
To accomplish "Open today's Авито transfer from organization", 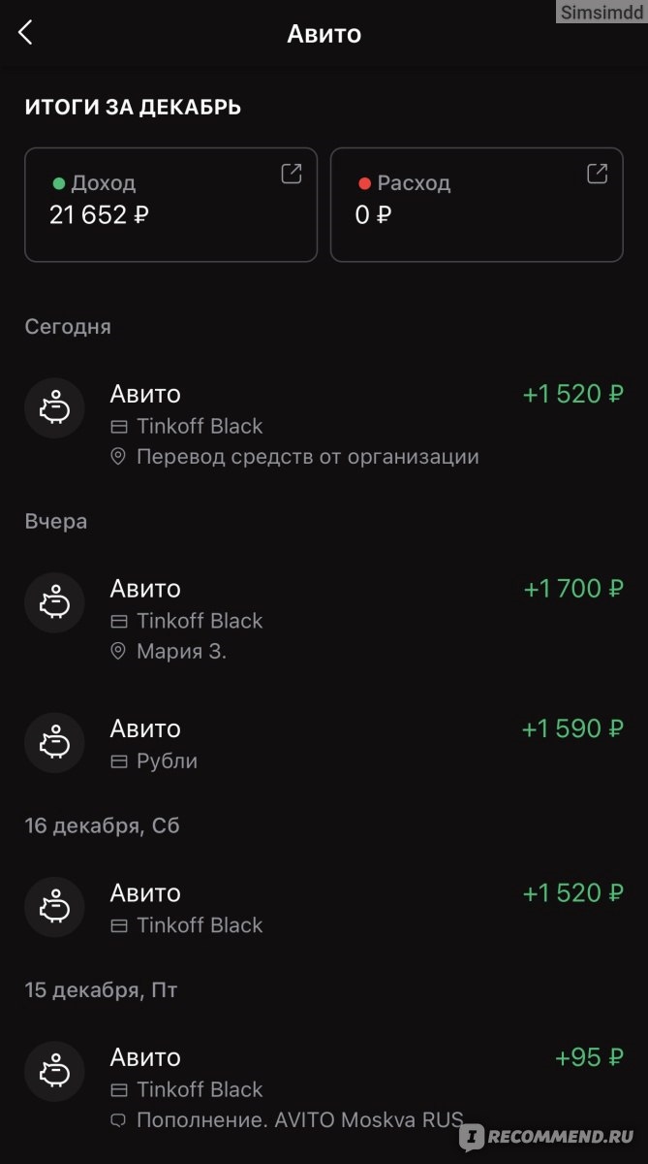I will pos(324,424).
